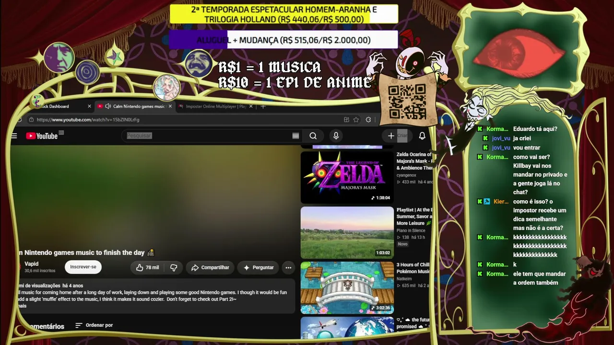The height and width of the screenshot is (345, 614).
Task: Switch to the Imposter Online Multiplayer tab
Action: (x=216, y=106)
